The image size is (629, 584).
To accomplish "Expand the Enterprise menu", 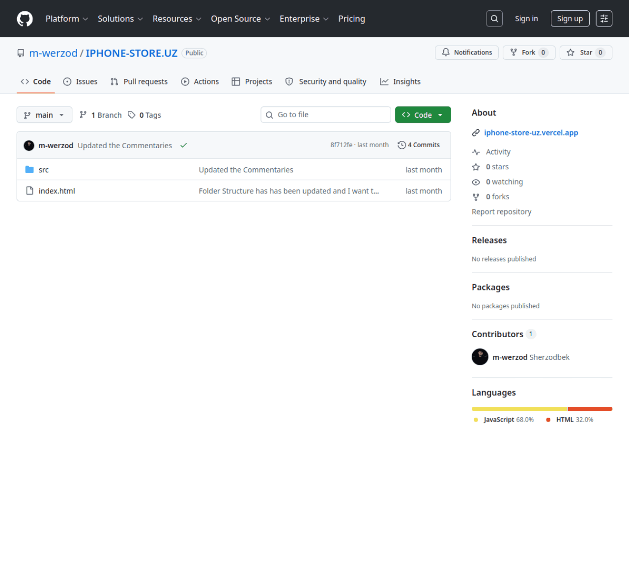I will pyautogui.click(x=304, y=19).
